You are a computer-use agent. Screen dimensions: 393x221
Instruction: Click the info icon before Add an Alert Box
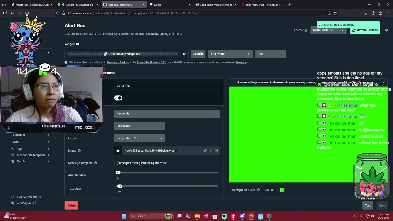(66, 62)
